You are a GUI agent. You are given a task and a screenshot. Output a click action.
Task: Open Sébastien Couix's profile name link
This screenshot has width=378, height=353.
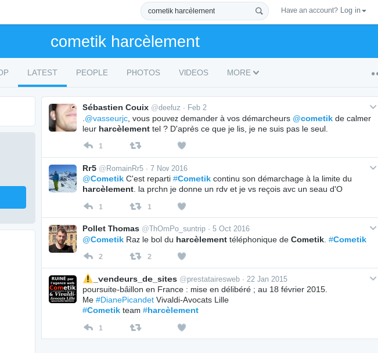pyautogui.click(x=116, y=107)
